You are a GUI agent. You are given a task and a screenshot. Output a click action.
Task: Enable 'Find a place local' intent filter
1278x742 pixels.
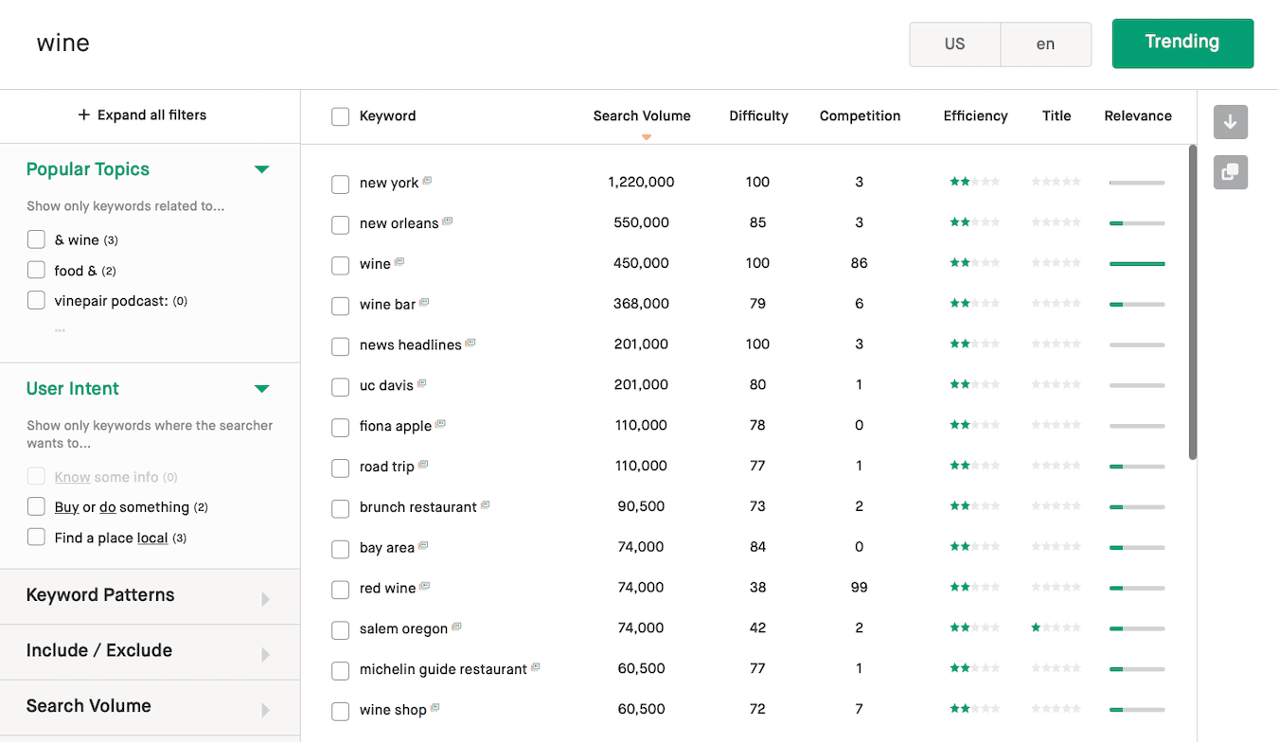[36, 537]
